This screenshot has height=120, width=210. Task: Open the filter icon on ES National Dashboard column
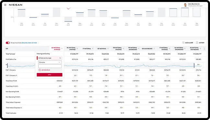pos(200,49)
